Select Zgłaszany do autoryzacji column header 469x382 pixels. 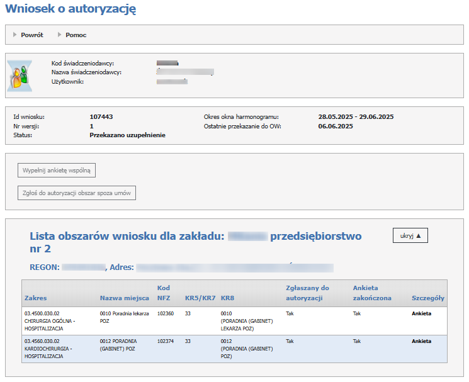[x=307, y=293]
